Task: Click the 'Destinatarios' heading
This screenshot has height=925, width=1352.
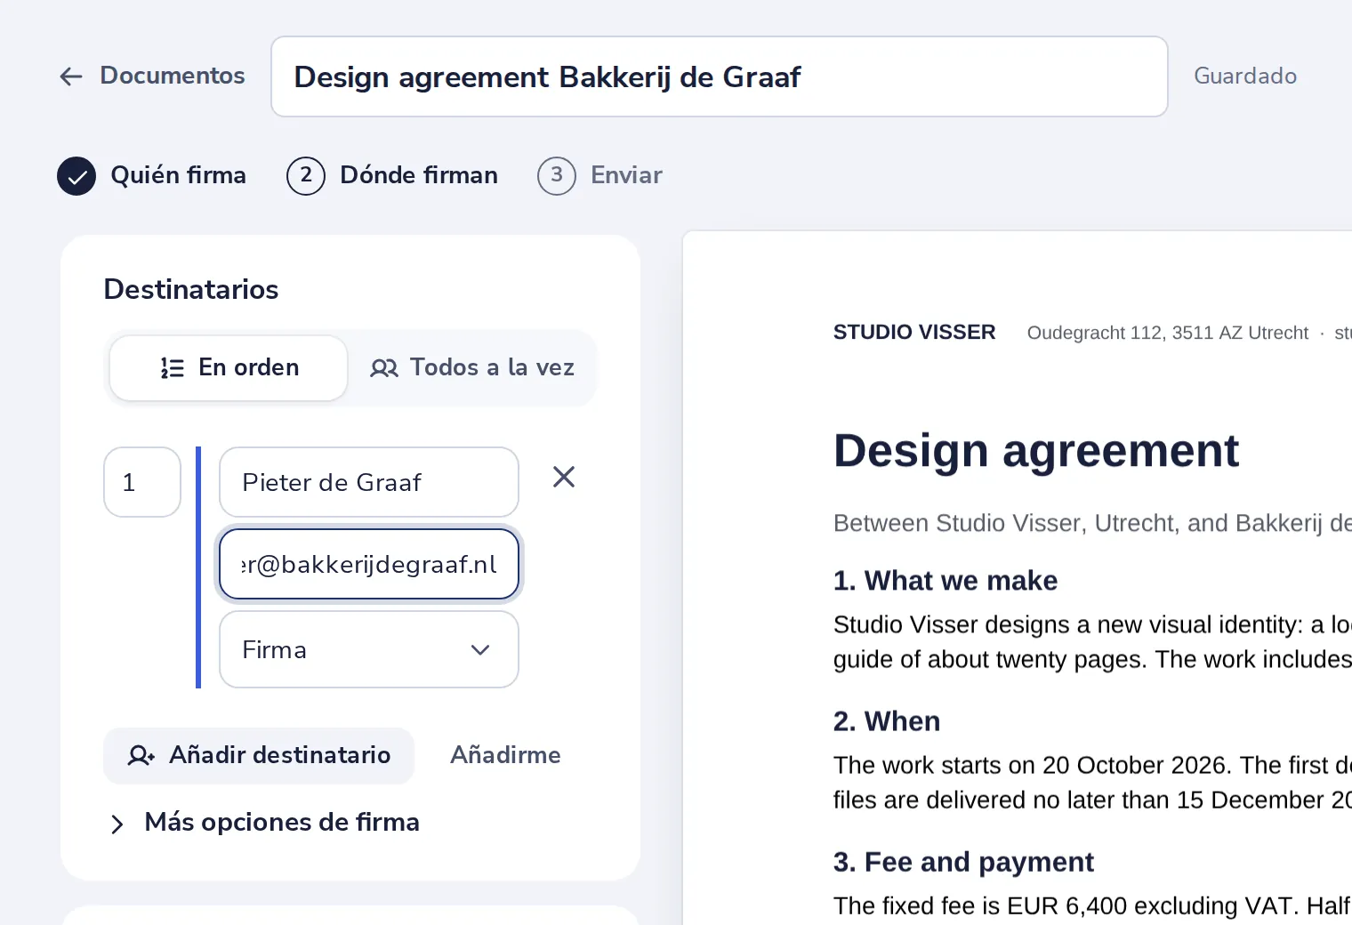Action: [191, 290]
